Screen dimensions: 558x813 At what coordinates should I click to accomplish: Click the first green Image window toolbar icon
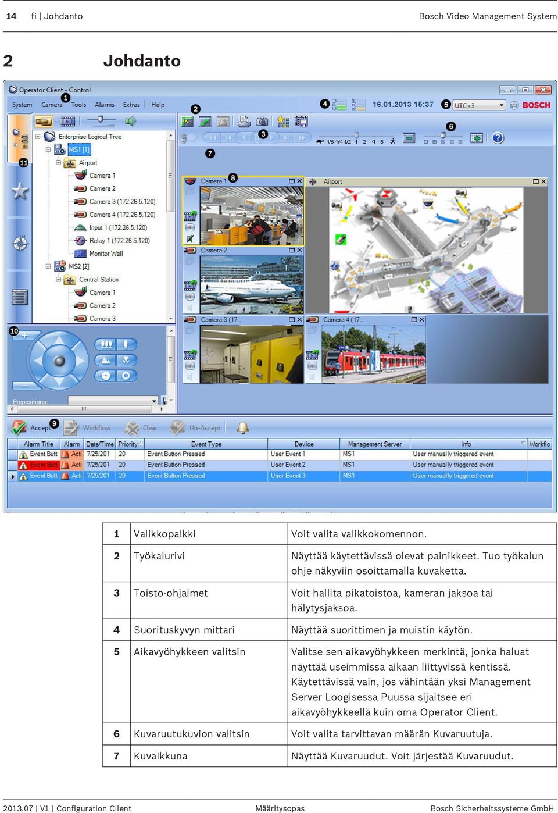(x=187, y=122)
